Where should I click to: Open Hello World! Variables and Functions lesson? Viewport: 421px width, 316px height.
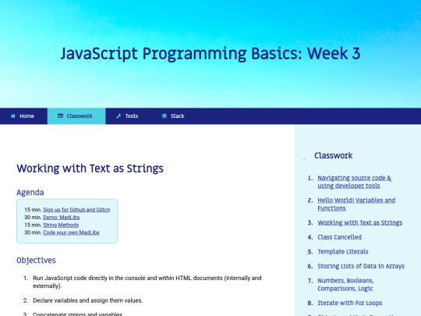[x=356, y=204]
